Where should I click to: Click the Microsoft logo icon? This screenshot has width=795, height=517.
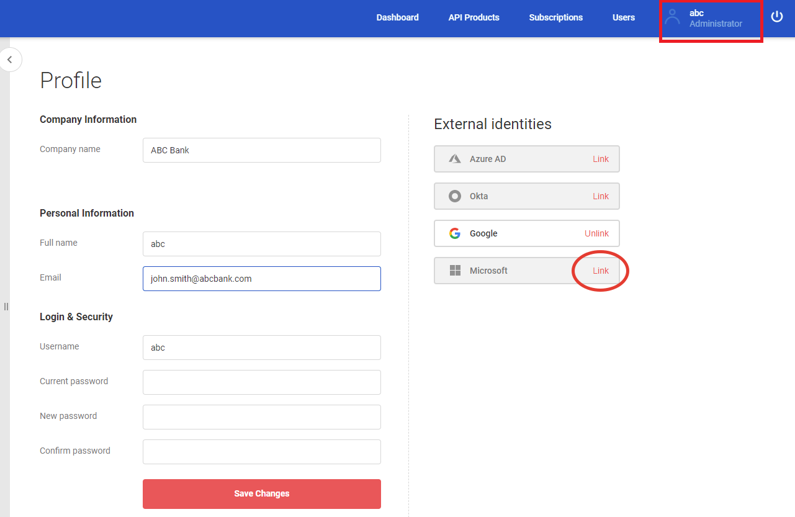(455, 271)
